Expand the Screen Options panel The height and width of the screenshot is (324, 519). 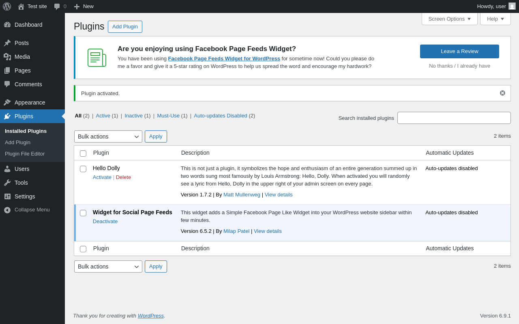click(449, 19)
